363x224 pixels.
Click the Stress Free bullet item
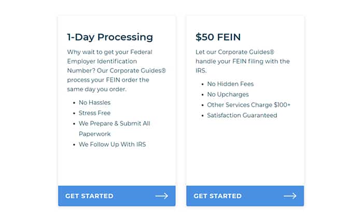pyautogui.click(x=94, y=113)
